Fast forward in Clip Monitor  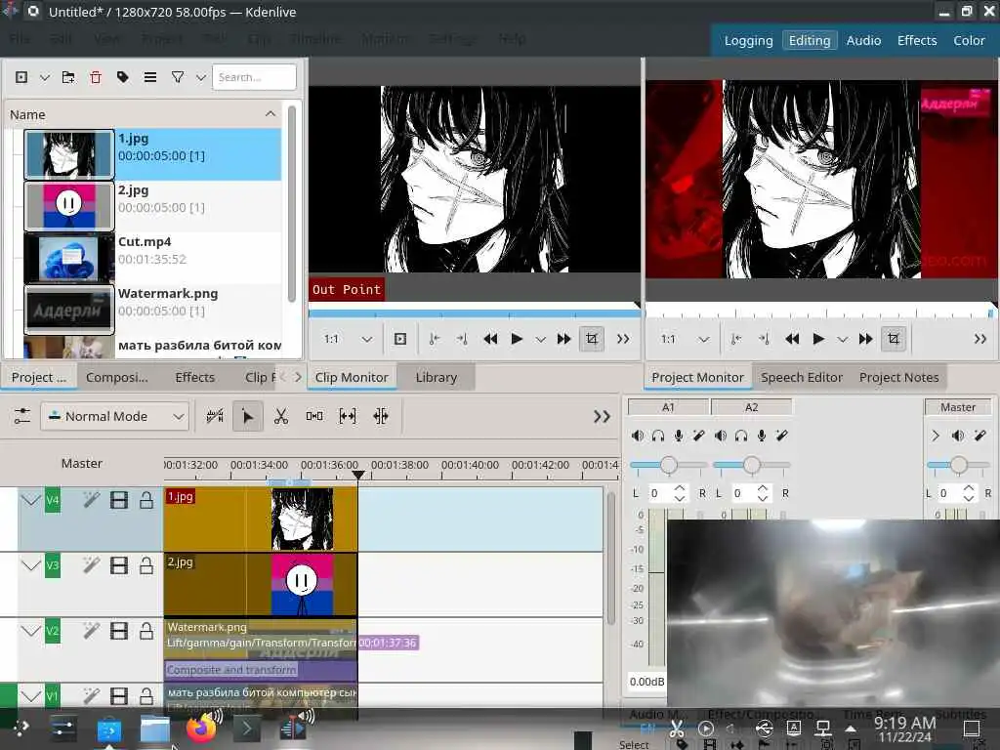pyautogui.click(x=563, y=339)
